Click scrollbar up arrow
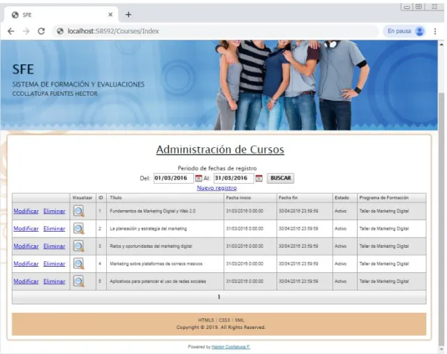Screen dimensions: 447x354 click(x=441, y=45)
